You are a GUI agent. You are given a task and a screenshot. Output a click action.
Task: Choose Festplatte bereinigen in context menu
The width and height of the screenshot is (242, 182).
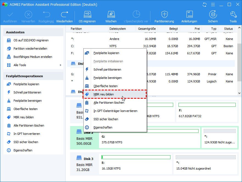coord(115,78)
